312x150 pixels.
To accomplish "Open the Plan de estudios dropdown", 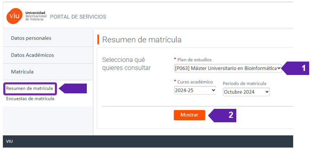I will [x=228, y=68].
